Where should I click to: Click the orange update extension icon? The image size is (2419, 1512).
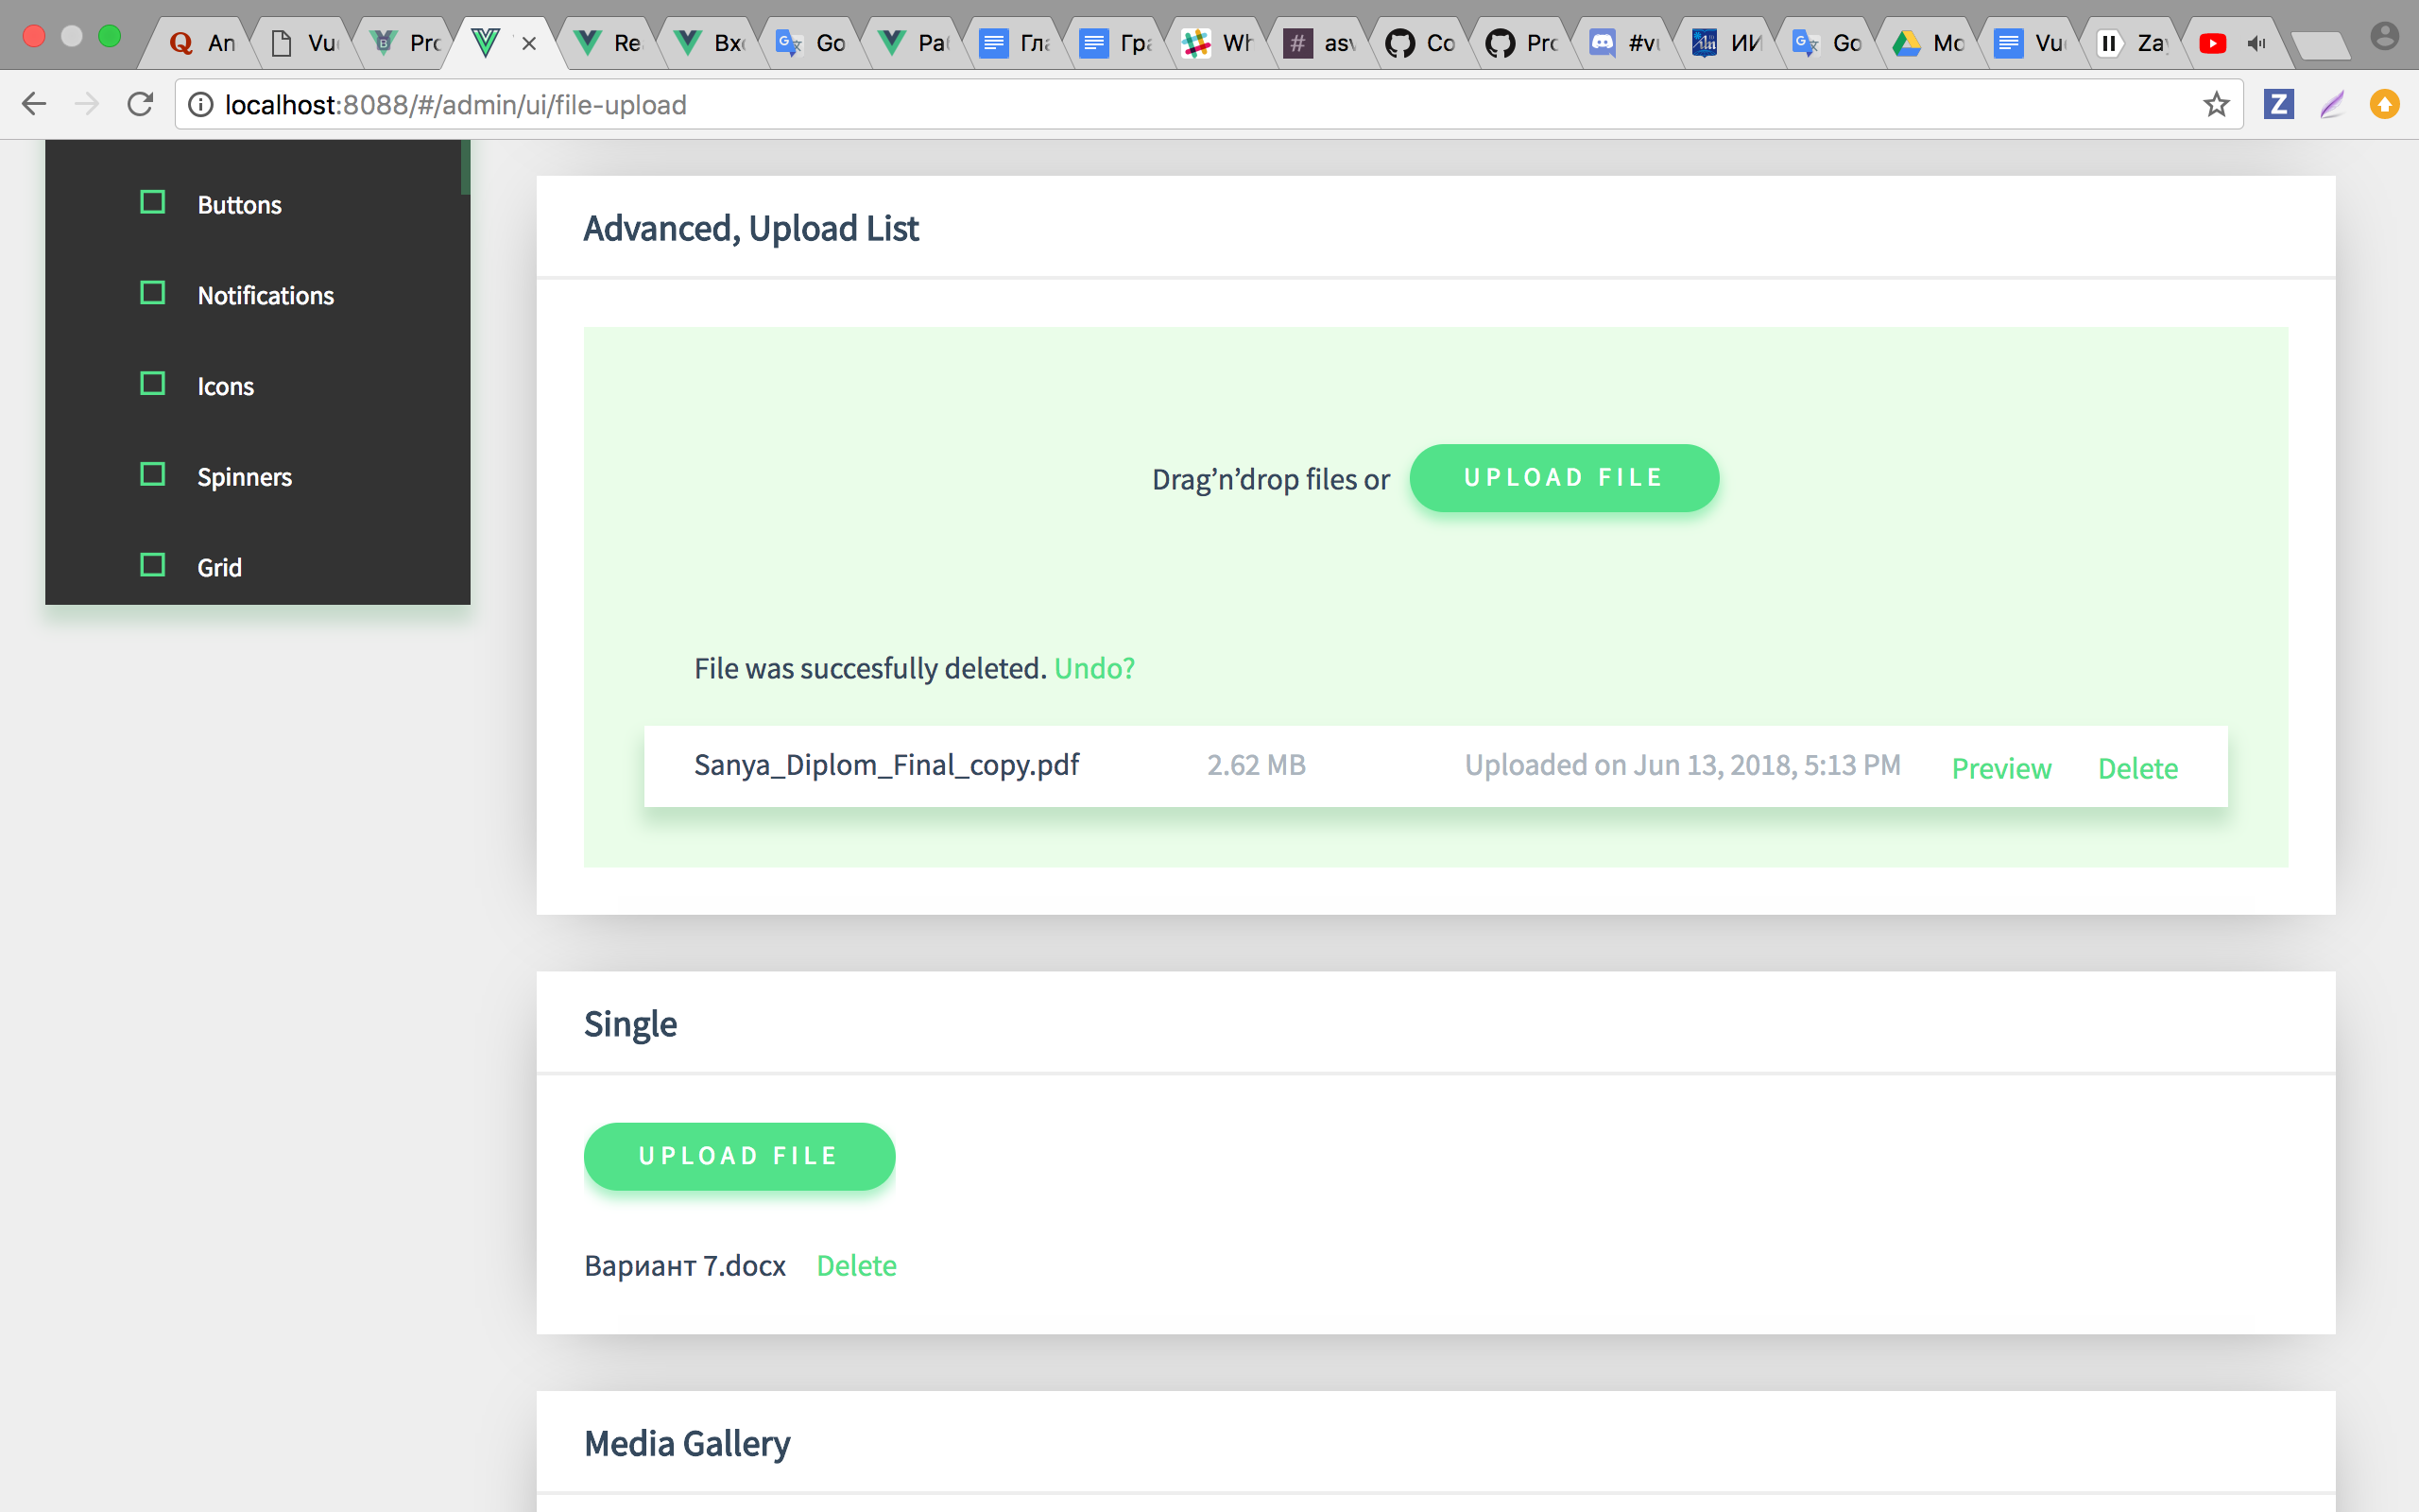(x=2385, y=104)
